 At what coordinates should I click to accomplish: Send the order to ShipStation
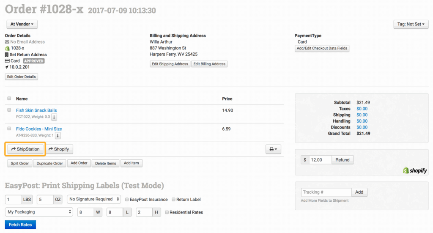26,149
